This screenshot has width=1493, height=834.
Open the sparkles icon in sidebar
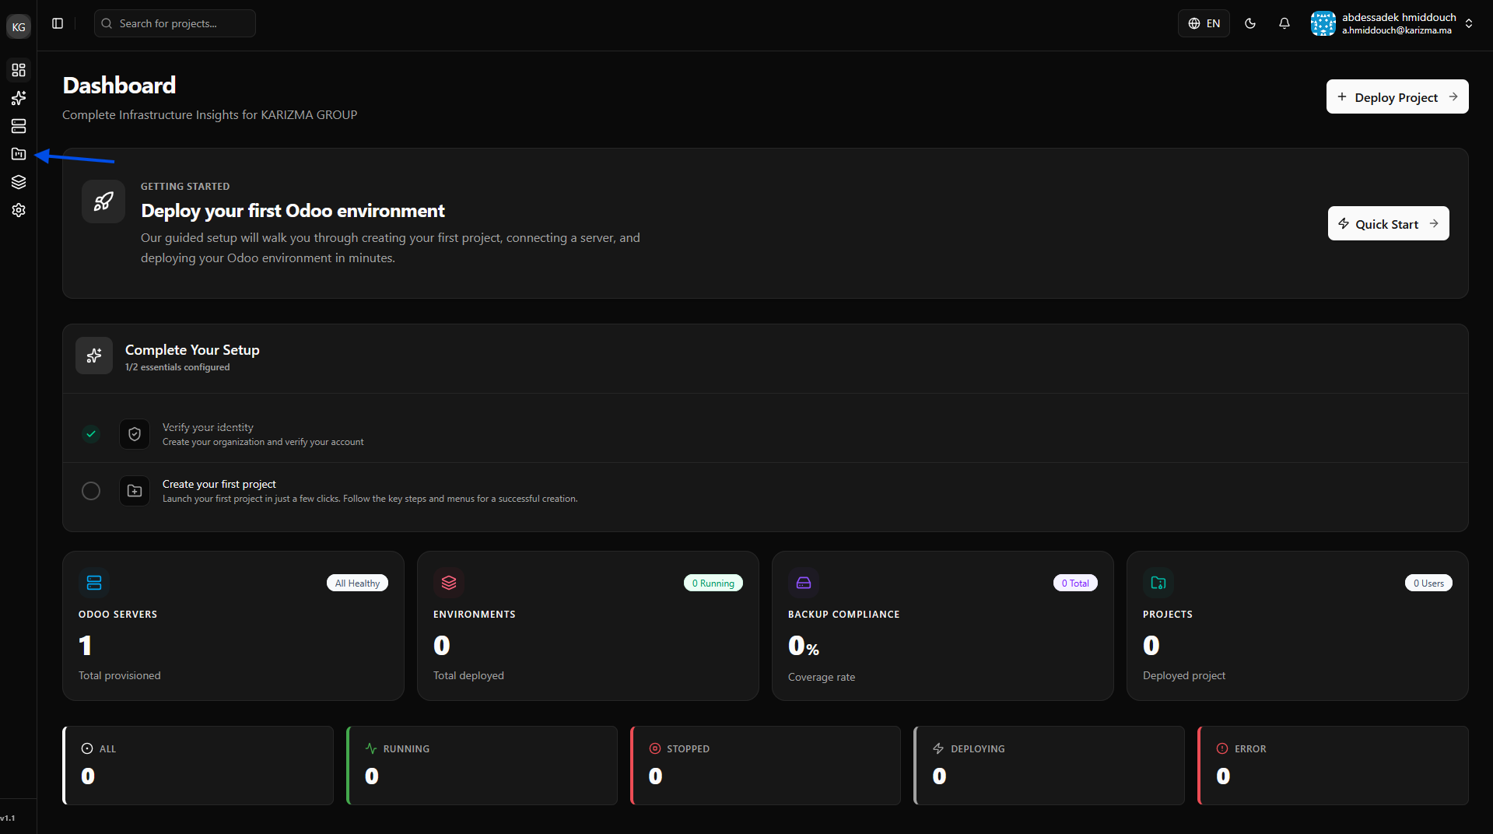coord(19,98)
